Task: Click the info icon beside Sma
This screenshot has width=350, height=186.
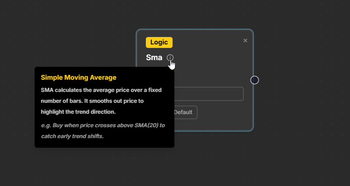Action: point(170,57)
